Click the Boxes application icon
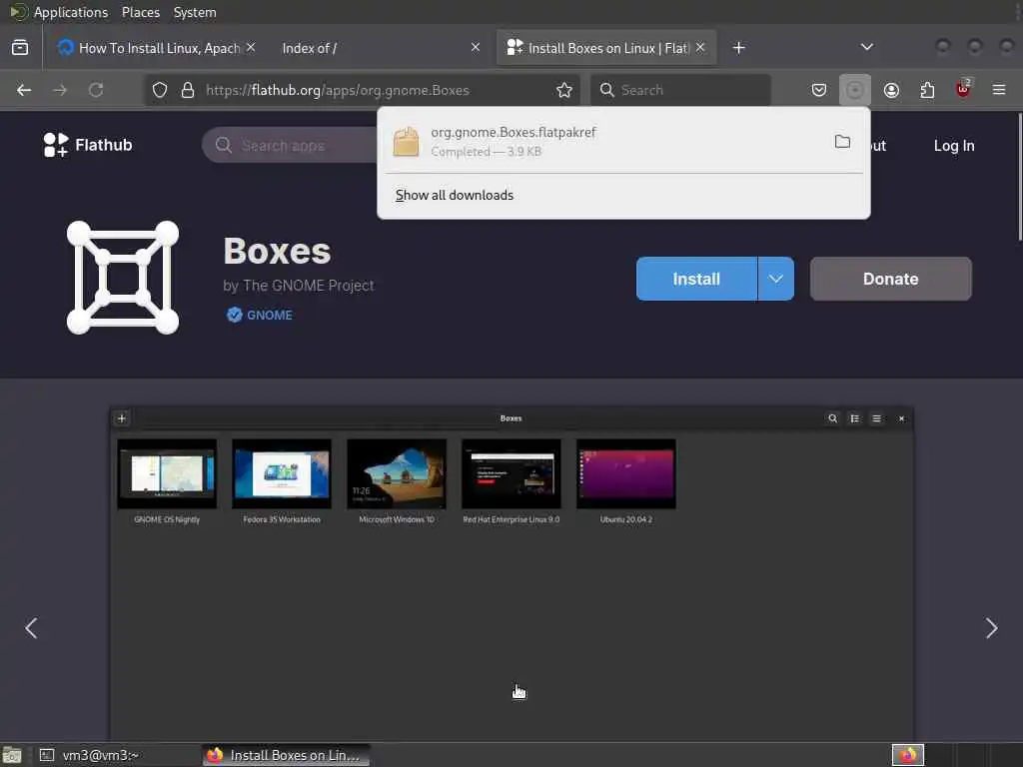The height and width of the screenshot is (767, 1023). point(123,278)
